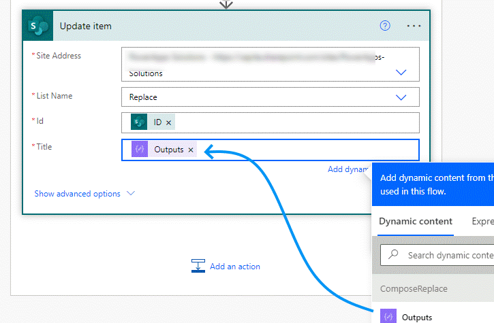Click the Site Address field
Image resolution: width=494 pixels, height=323 pixels.
(271, 64)
